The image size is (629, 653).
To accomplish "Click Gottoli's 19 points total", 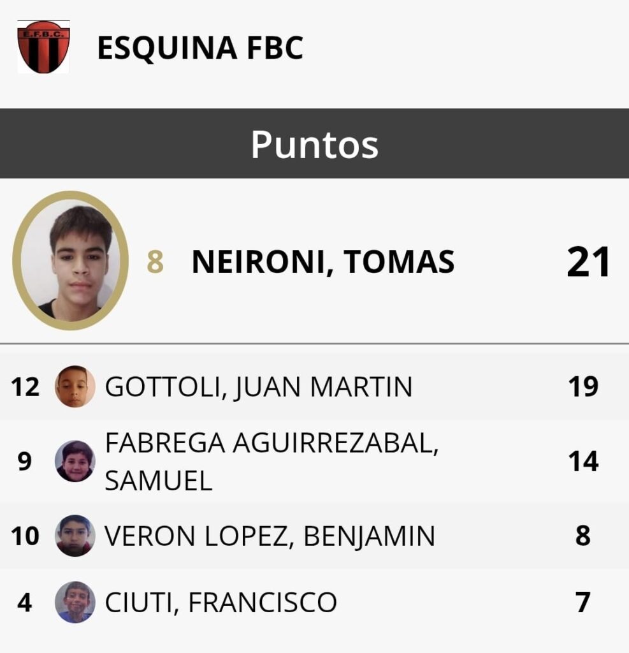I will 583,386.
